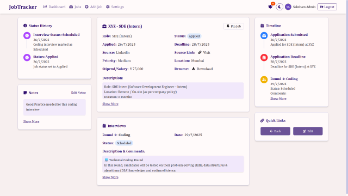Click the Source value LinkedIn

click(123, 52)
